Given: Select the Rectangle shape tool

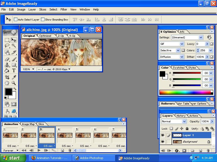Looking at the screenshot, I should coord(14,65).
